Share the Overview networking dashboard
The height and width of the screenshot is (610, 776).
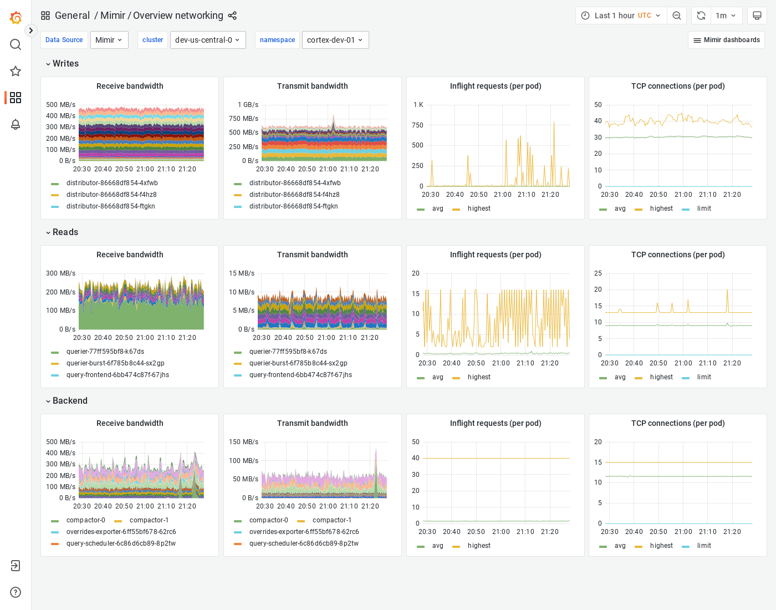pyautogui.click(x=232, y=16)
